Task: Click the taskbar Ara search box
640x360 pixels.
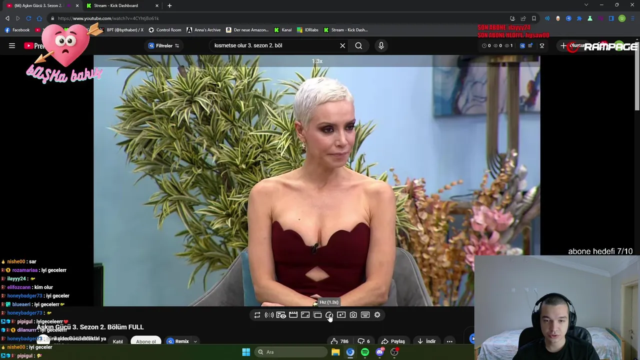Action: pos(290,352)
